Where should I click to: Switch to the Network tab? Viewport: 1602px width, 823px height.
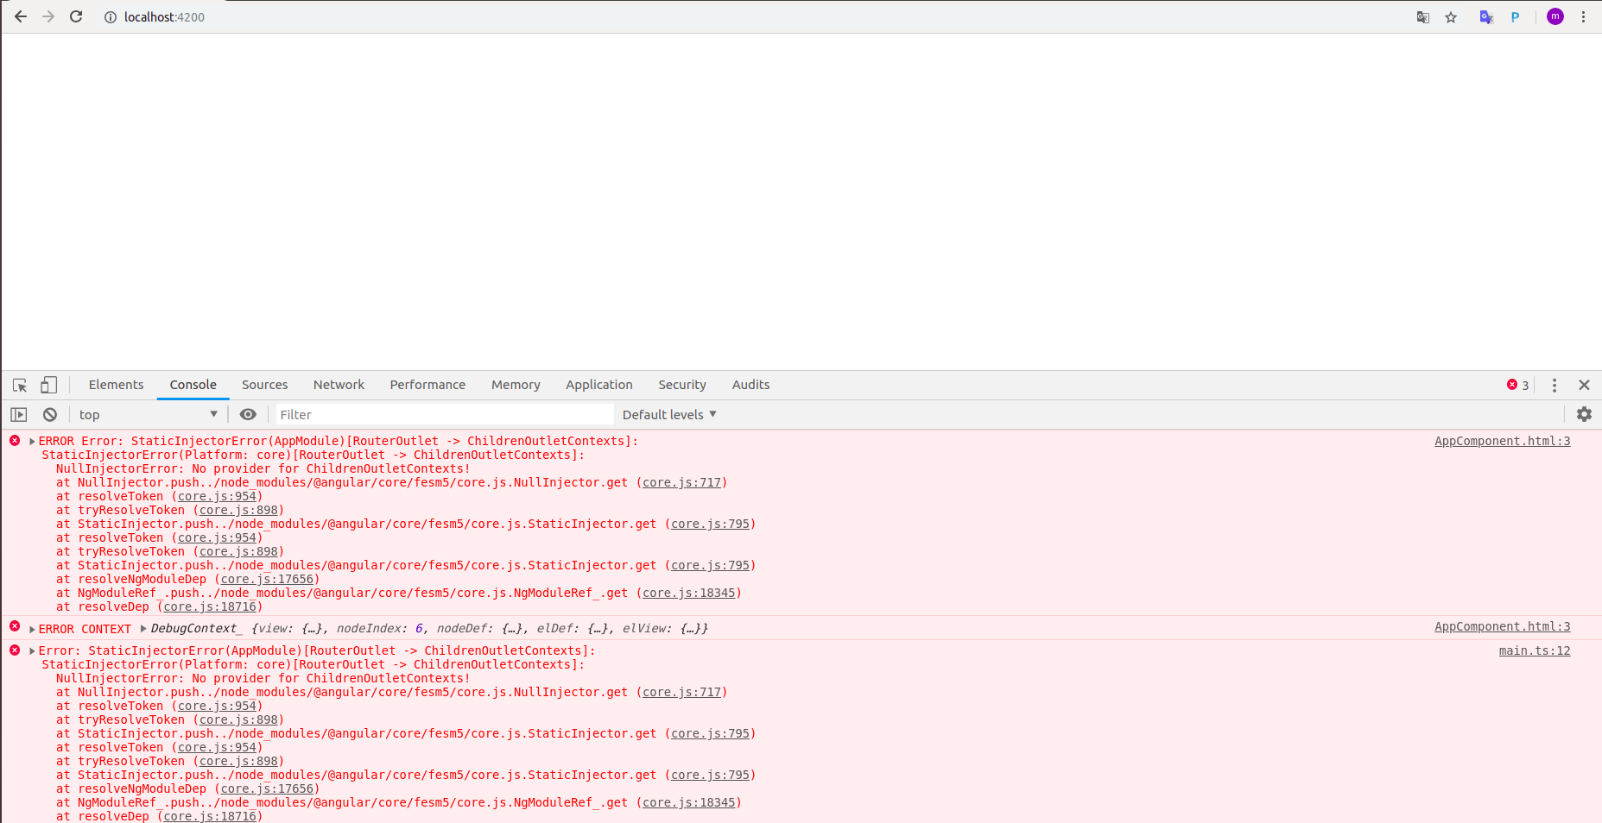tap(339, 385)
